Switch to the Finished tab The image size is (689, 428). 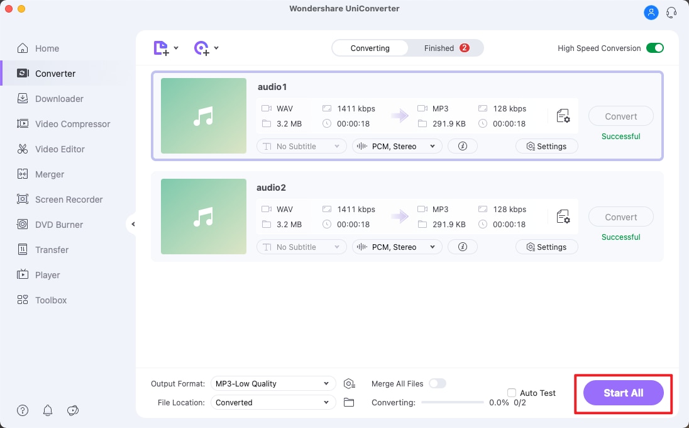[x=446, y=48]
